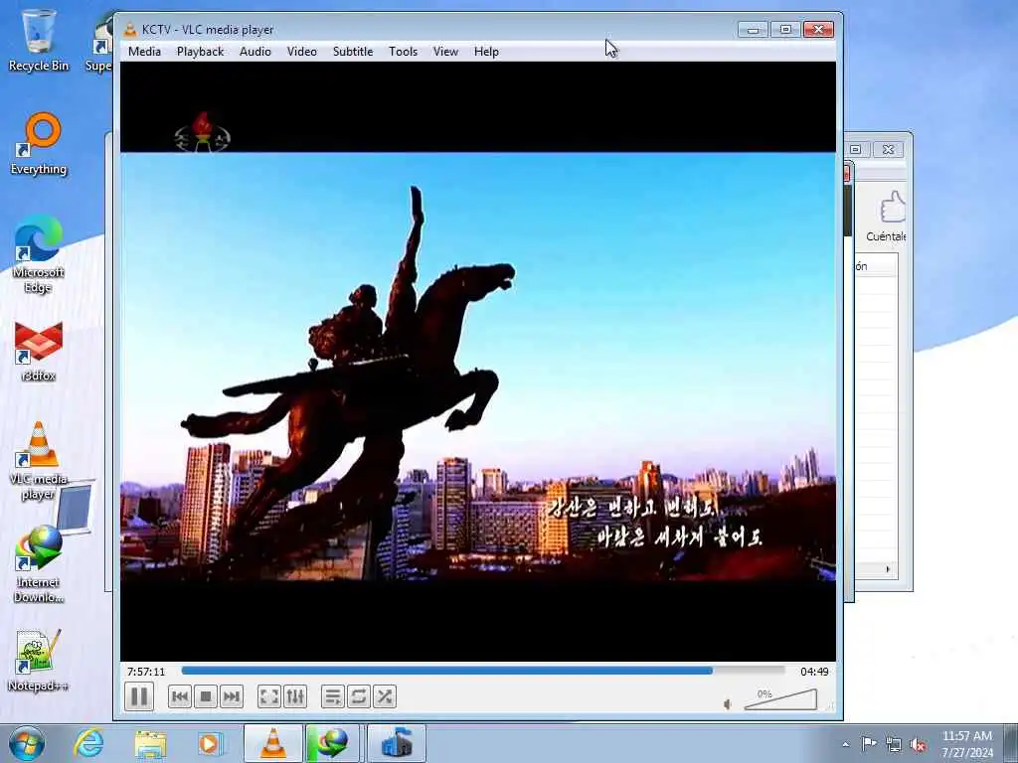Open the Help menu
Screen dimensions: 1018x763
tap(486, 52)
